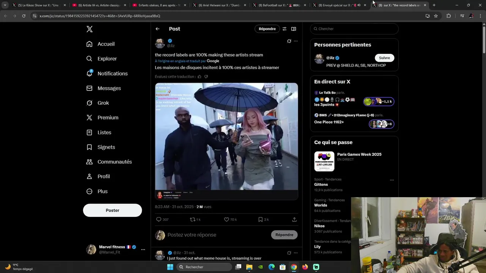The width and height of the screenshot is (486, 273).
Task: Share the post via share icon
Action: coord(294,220)
